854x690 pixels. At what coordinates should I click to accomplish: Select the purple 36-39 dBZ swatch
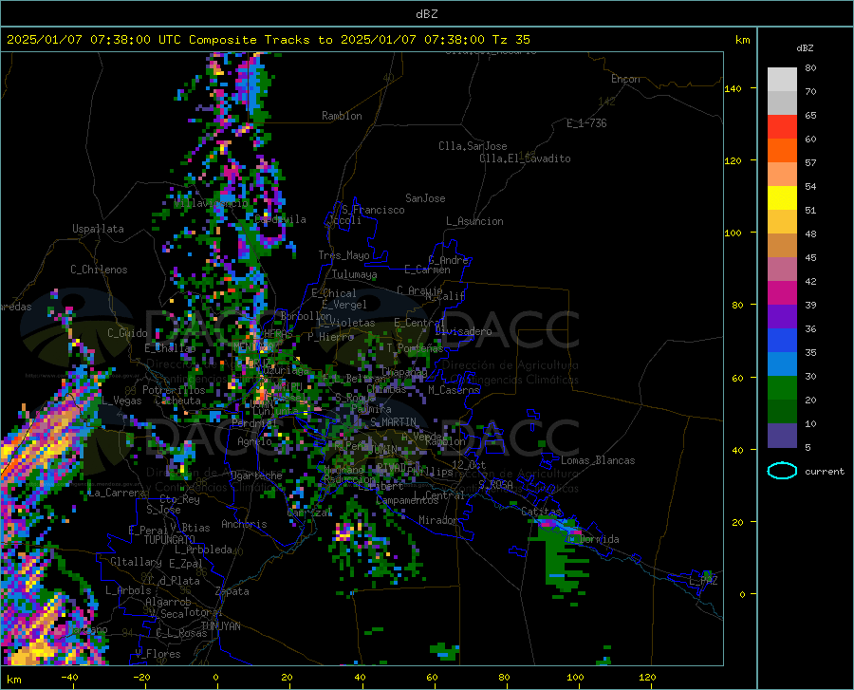(x=782, y=317)
